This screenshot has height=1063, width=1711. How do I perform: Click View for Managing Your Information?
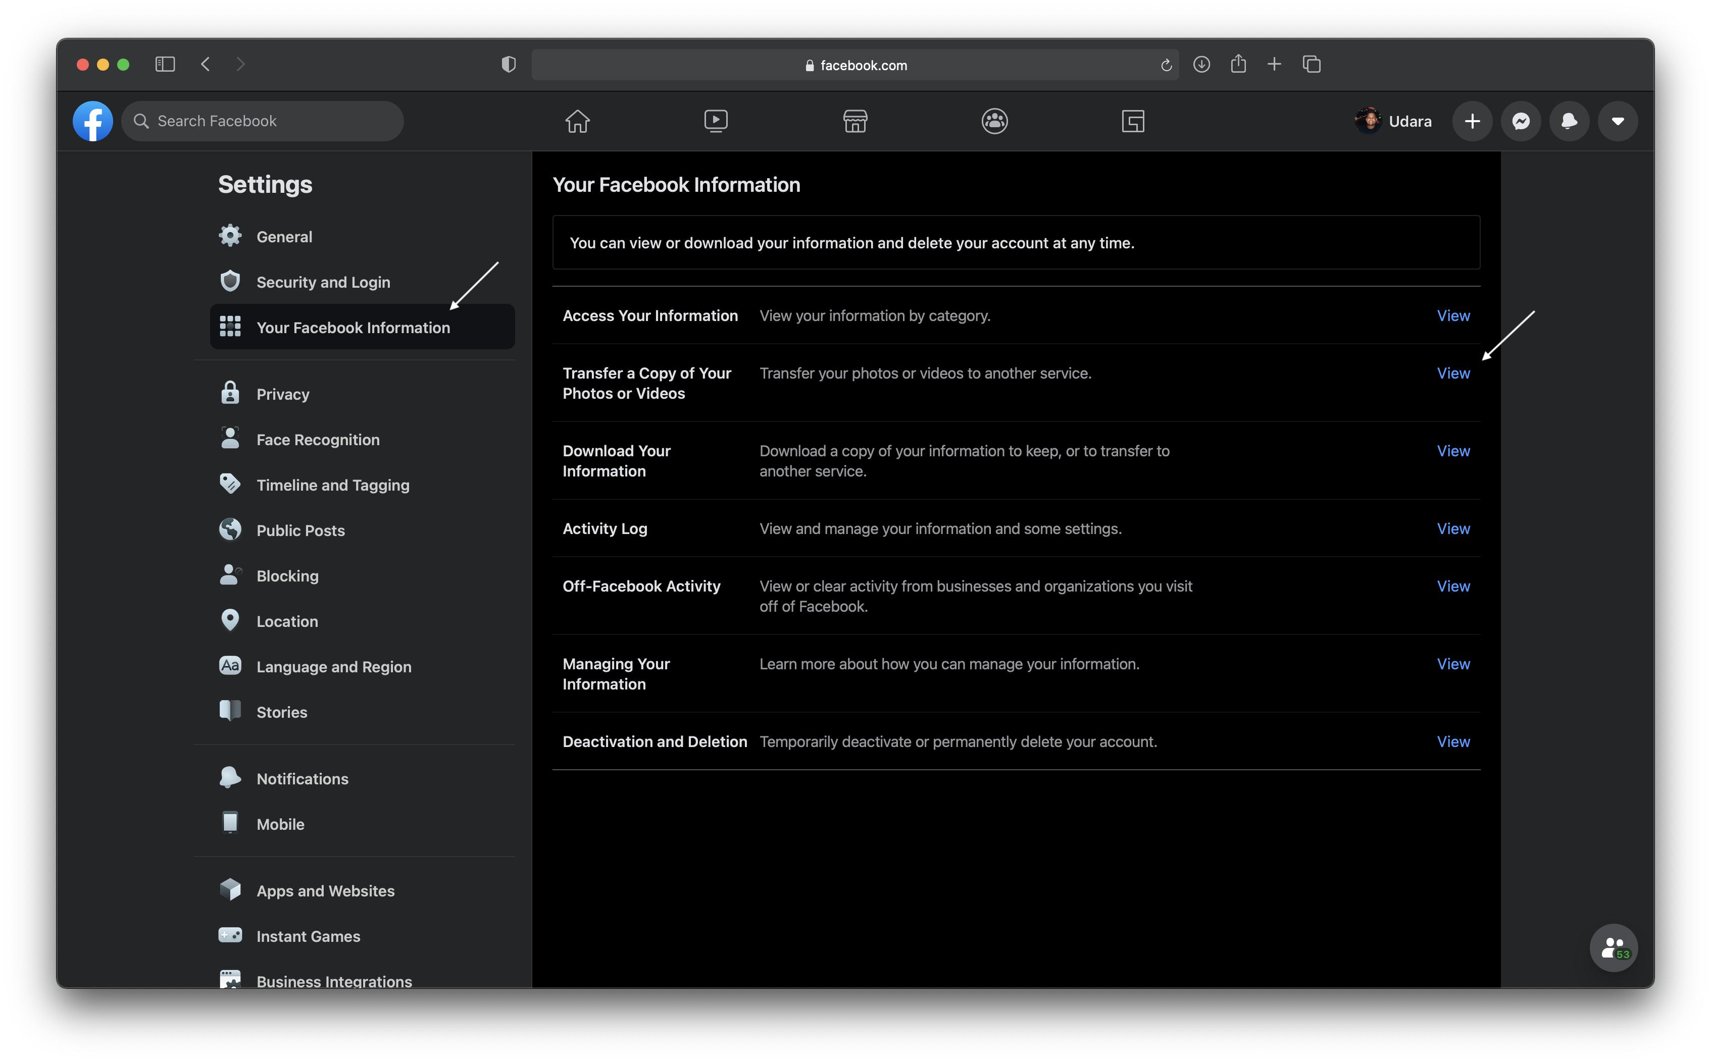tap(1453, 664)
